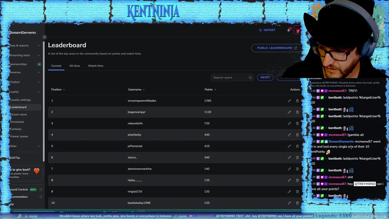Image resolution: width=389 pixels, height=219 pixels.
Task: Delete jaffamental row
Action: (297, 146)
